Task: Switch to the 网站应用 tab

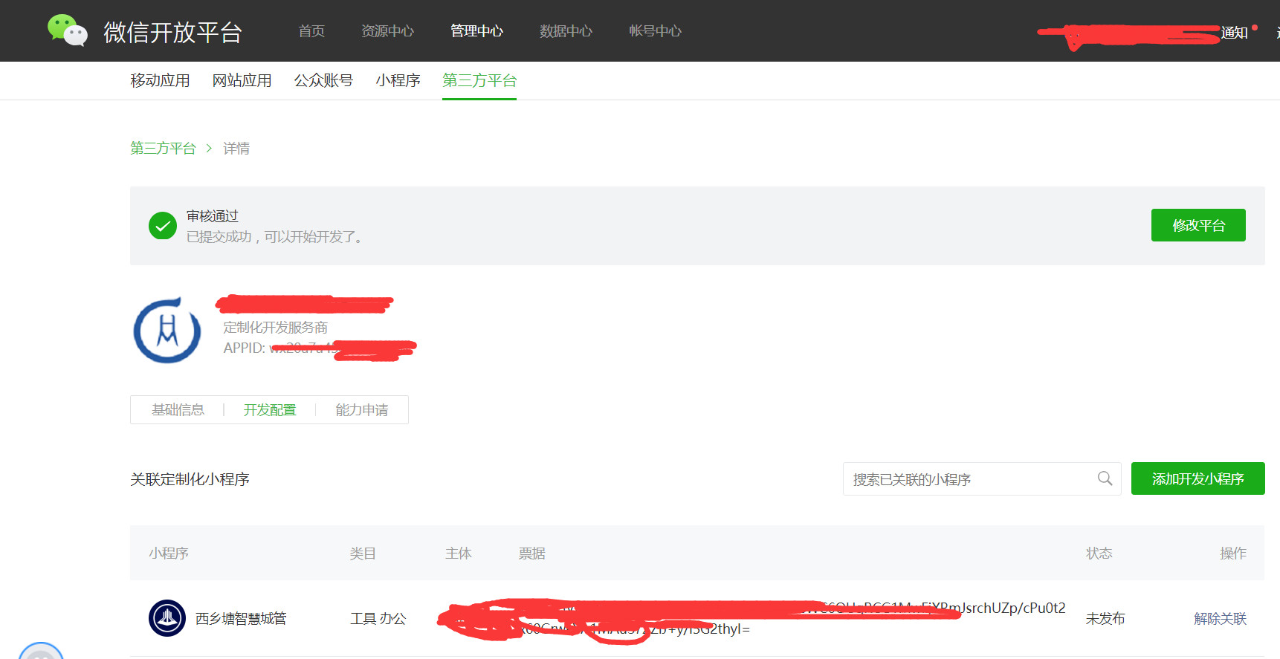Action: coord(242,80)
